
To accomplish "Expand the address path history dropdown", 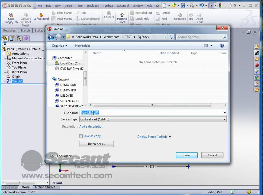I will tap(165, 37).
